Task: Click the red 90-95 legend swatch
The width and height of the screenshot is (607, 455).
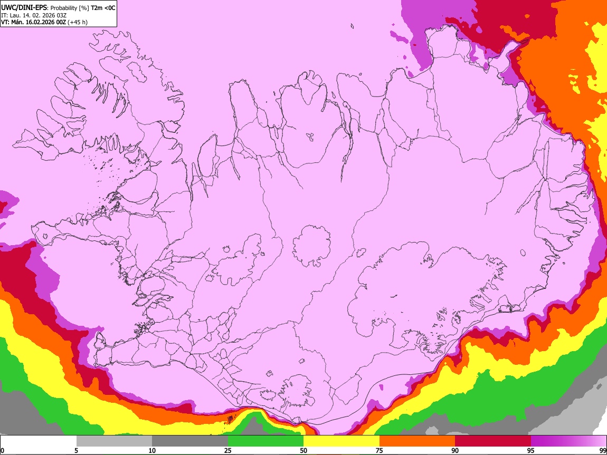Action: 493,441
